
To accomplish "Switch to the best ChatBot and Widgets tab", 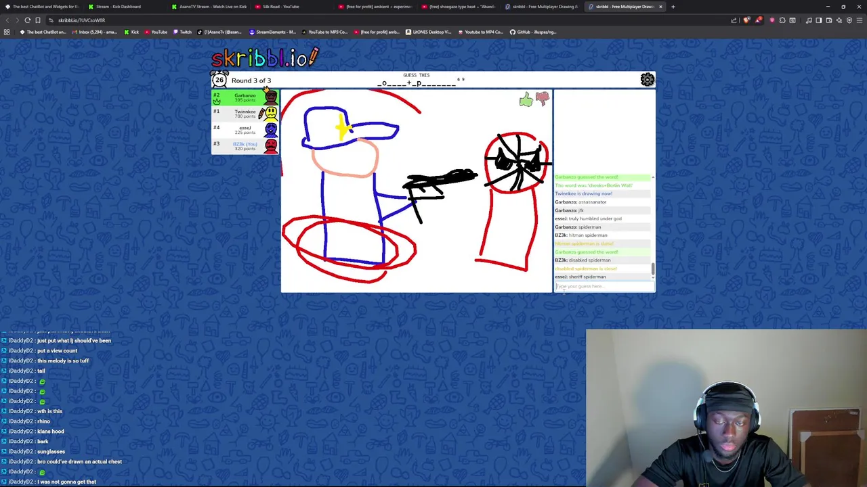I will (42, 7).
